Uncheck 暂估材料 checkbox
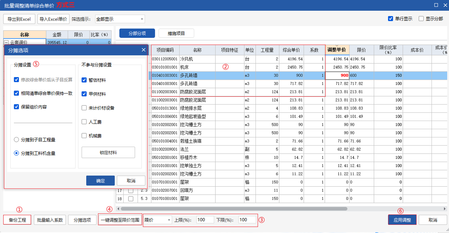The height and width of the screenshot is (233, 449). click(84, 80)
